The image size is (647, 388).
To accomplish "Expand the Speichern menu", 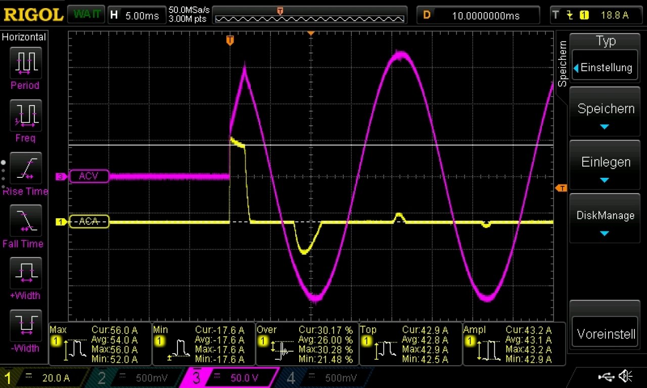I will point(606,112).
